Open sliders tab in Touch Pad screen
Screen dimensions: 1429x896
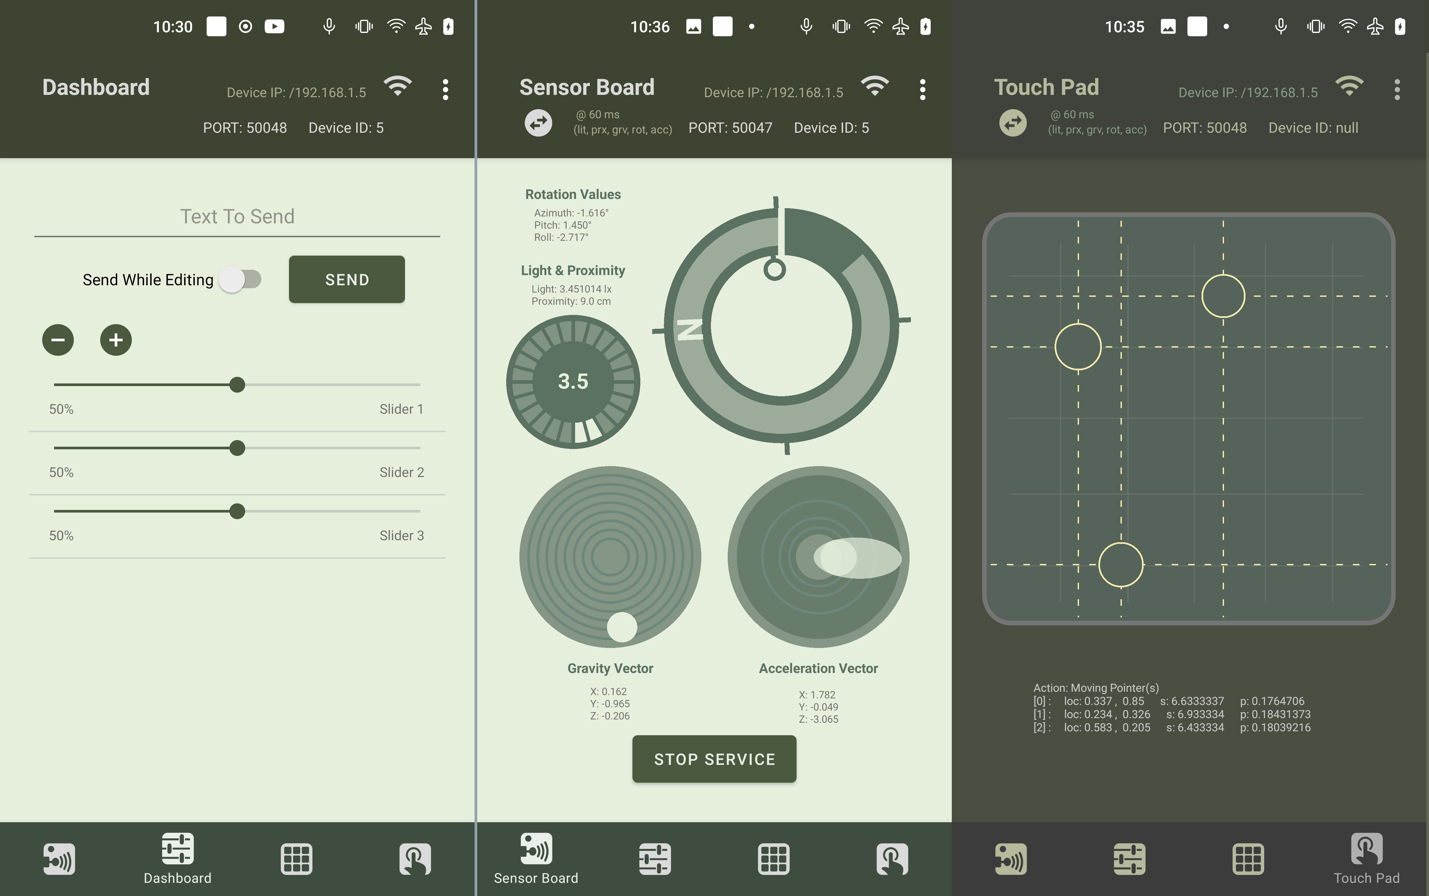[1130, 859]
